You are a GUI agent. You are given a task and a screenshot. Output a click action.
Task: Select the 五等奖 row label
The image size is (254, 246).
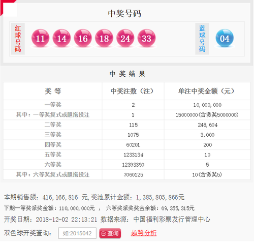click(53, 155)
